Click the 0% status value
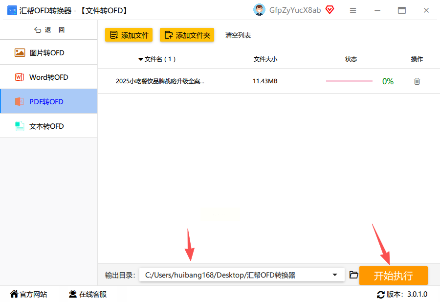Screen dimensions: 440x302 point(388,81)
